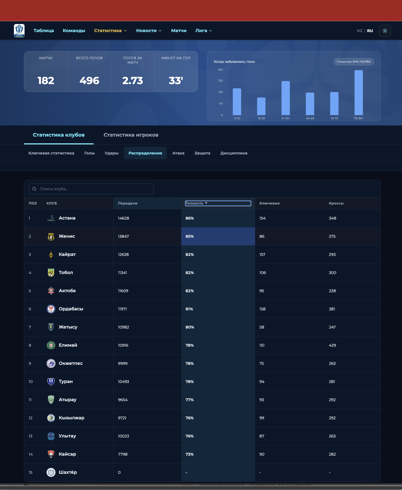This screenshot has height=490, width=402.
Task: Click the league logo in the navbar
Action: [x=19, y=31]
